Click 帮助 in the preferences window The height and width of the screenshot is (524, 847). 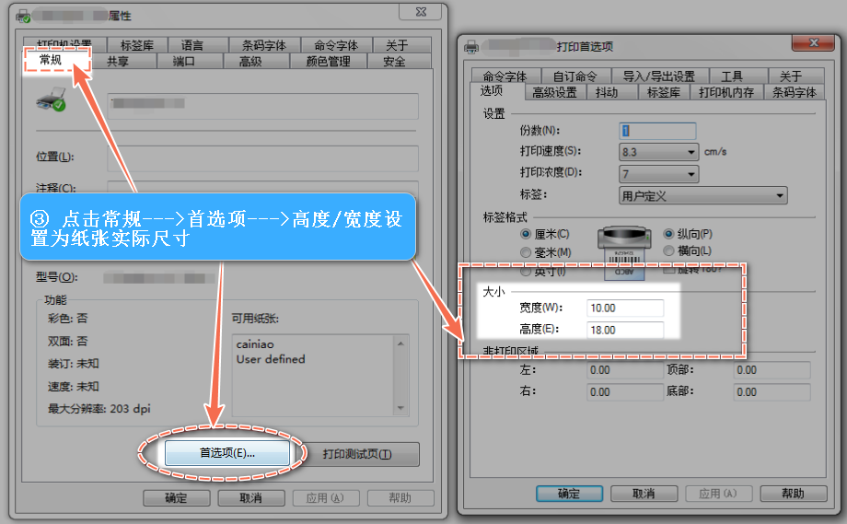[x=794, y=494]
